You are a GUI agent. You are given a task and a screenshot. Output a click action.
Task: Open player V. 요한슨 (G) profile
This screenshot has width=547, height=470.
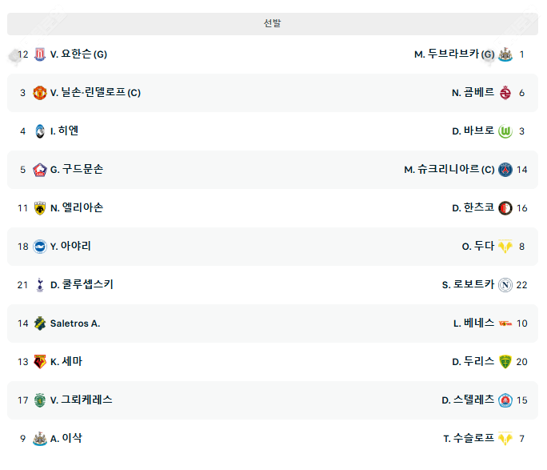point(78,54)
